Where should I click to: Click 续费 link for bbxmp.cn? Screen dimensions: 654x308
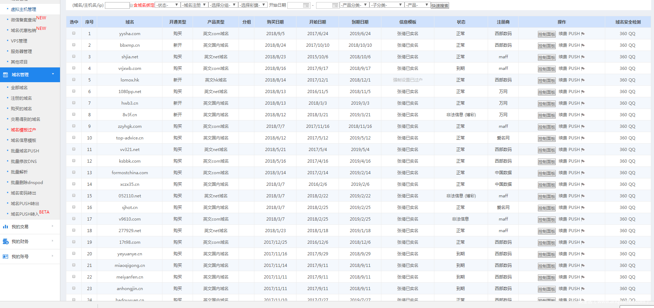(x=563, y=45)
